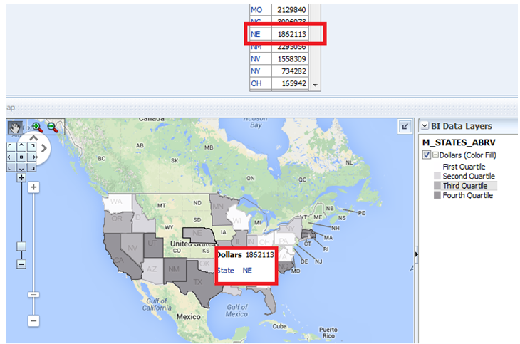520x344 pixels.
Task: Click dark plus atop thin black zoom bar
Action: click(x=21, y=178)
